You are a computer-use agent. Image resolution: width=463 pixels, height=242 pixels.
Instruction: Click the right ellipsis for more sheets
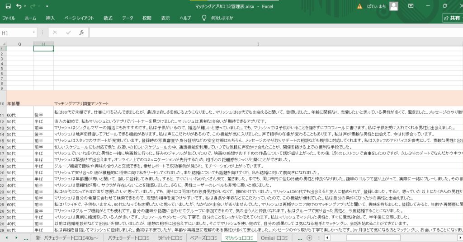coord(299,238)
